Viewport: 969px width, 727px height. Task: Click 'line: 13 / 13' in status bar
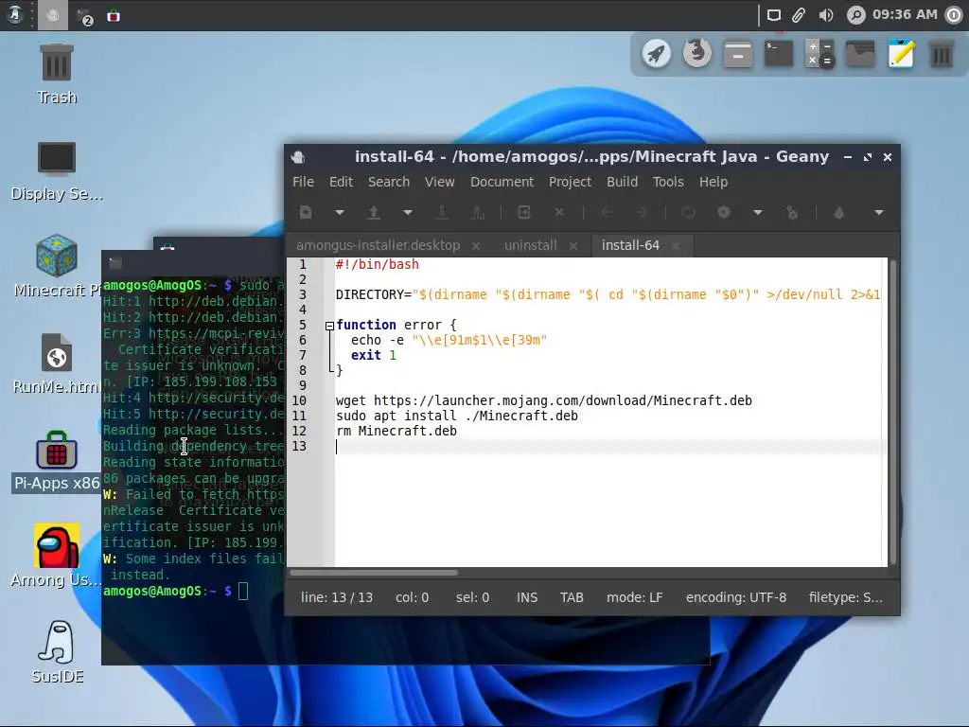coord(337,598)
